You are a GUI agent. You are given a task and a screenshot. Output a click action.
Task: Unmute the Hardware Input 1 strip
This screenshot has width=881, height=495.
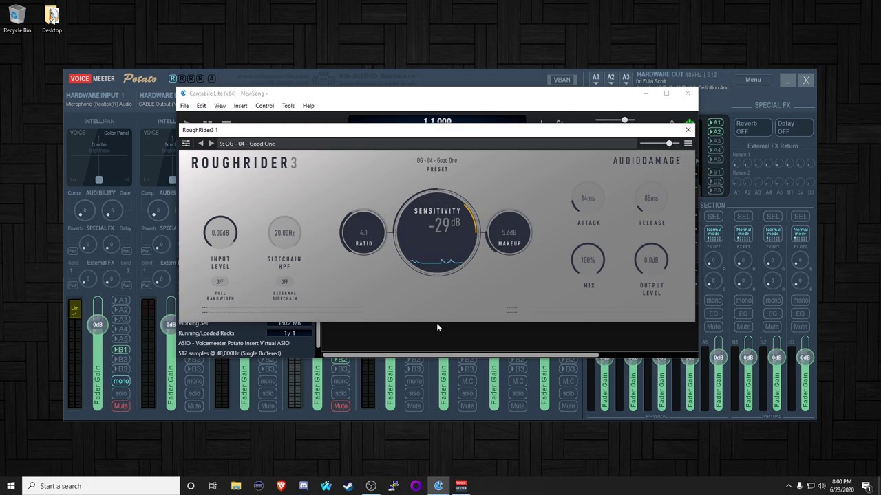tap(120, 406)
